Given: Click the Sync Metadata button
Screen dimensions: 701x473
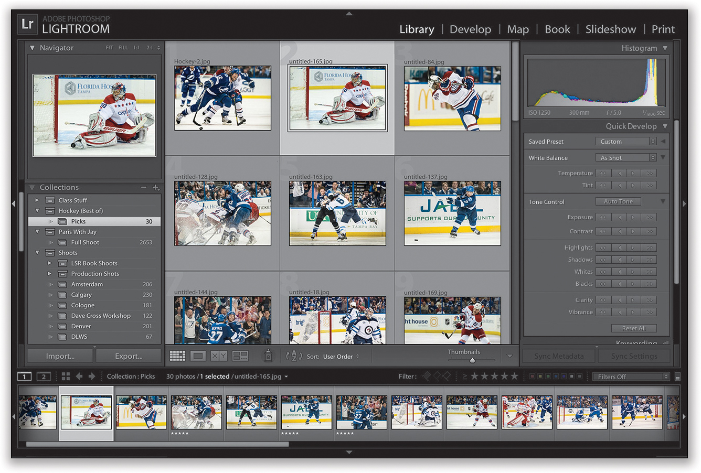Looking at the screenshot, I should click(559, 356).
